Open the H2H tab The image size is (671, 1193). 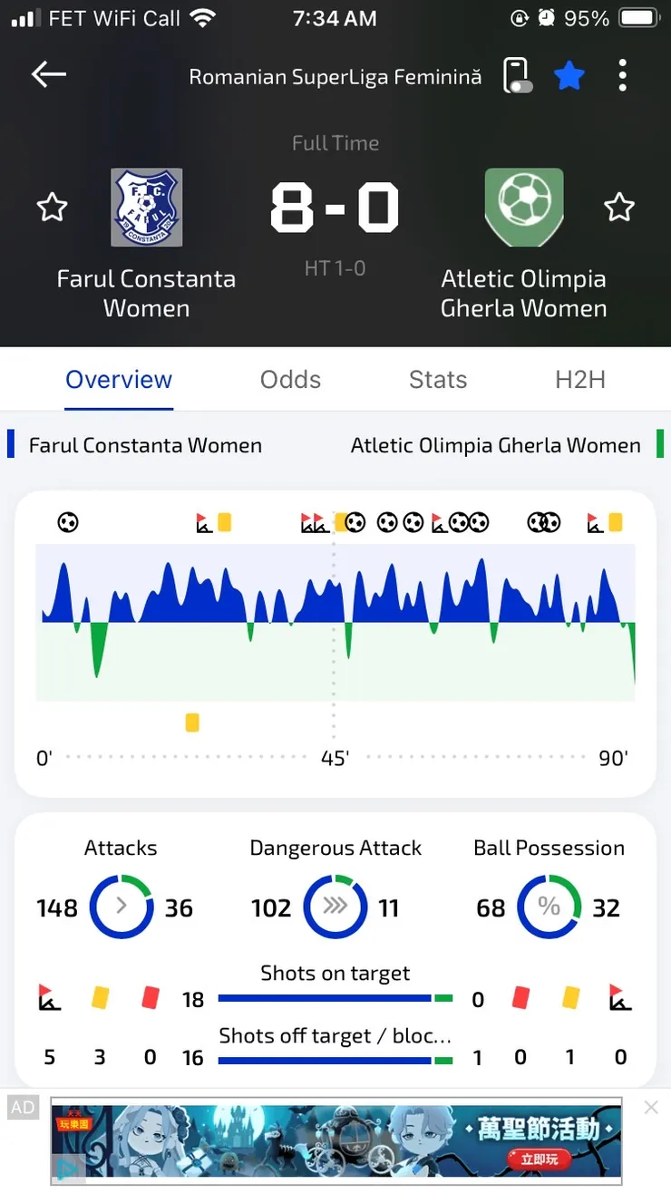580,379
